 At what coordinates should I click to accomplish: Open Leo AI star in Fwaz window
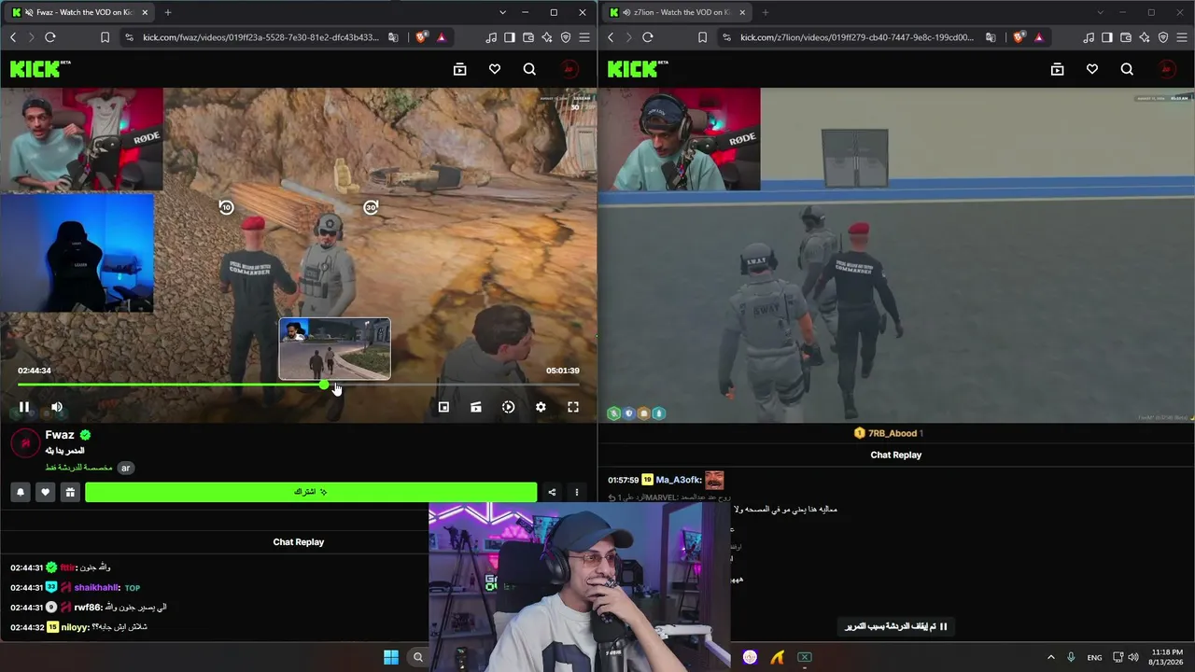tap(547, 37)
